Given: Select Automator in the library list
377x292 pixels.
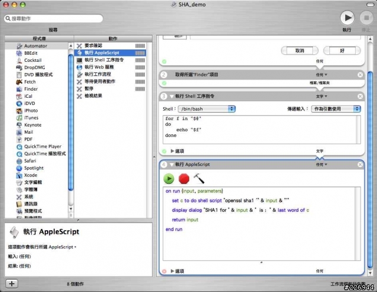Looking at the screenshot, I should click(x=37, y=46).
